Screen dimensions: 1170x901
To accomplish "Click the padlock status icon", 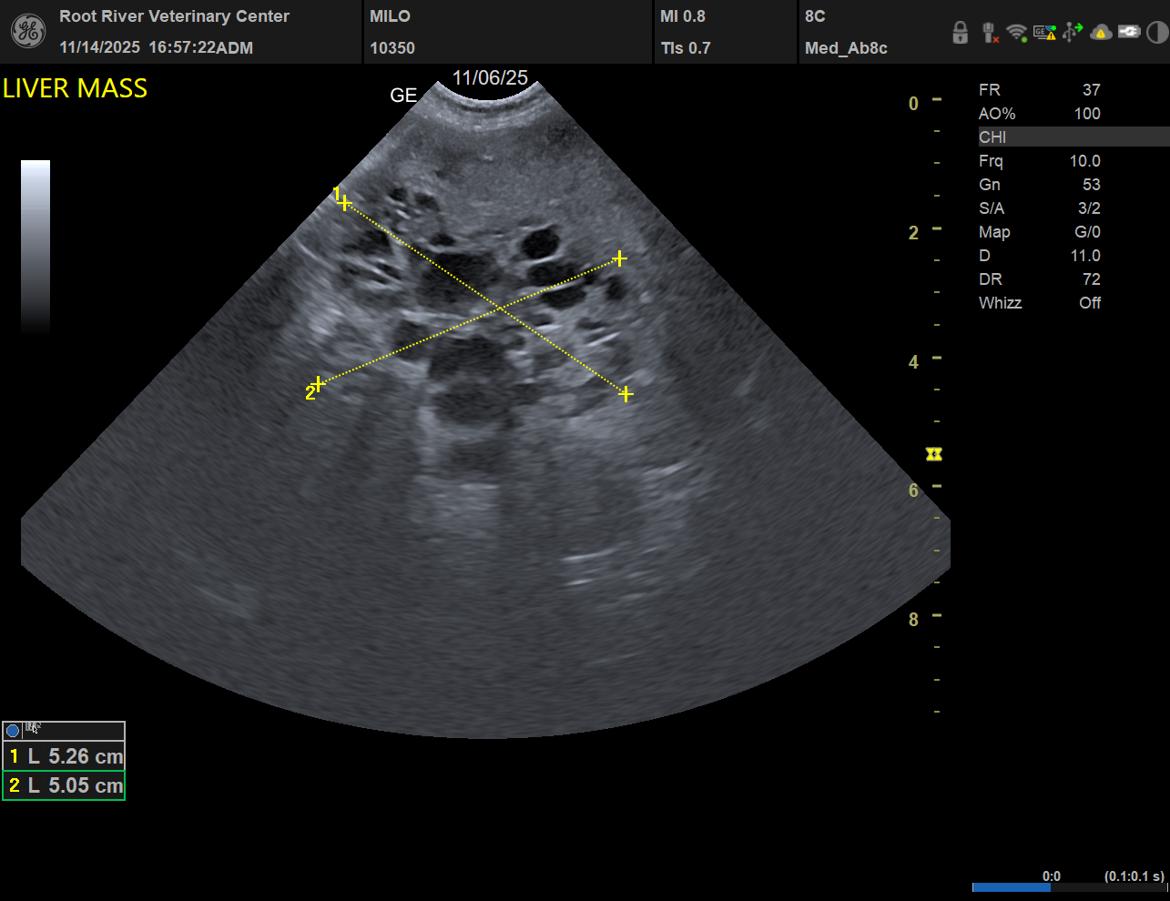I will point(960,33).
